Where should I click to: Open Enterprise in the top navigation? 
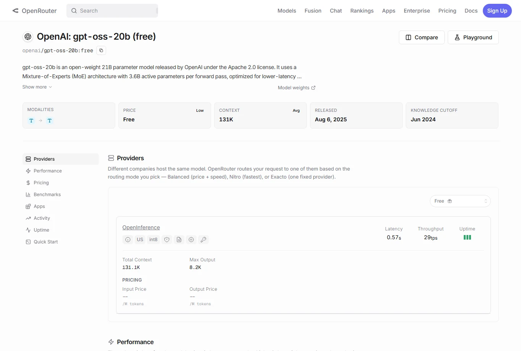click(417, 11)
